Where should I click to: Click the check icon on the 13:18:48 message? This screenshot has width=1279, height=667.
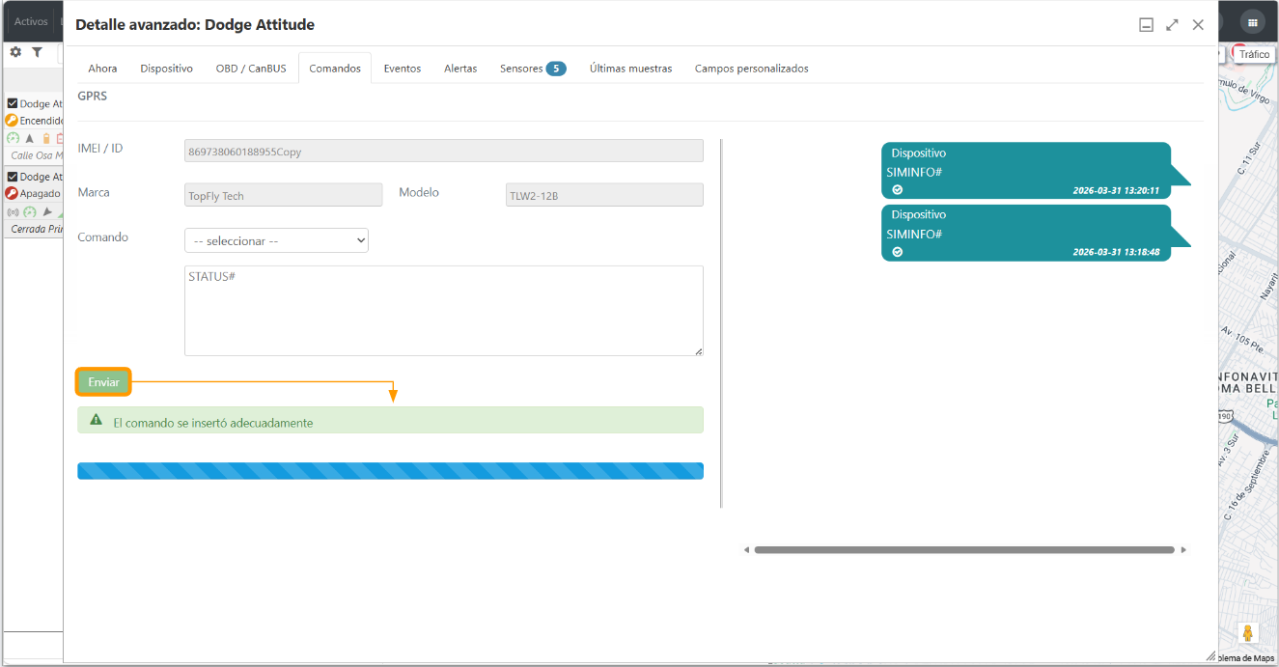point(898,252)
